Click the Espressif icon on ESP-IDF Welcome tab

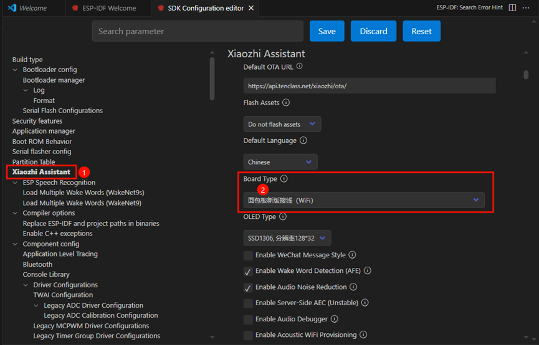pos(75,8)
